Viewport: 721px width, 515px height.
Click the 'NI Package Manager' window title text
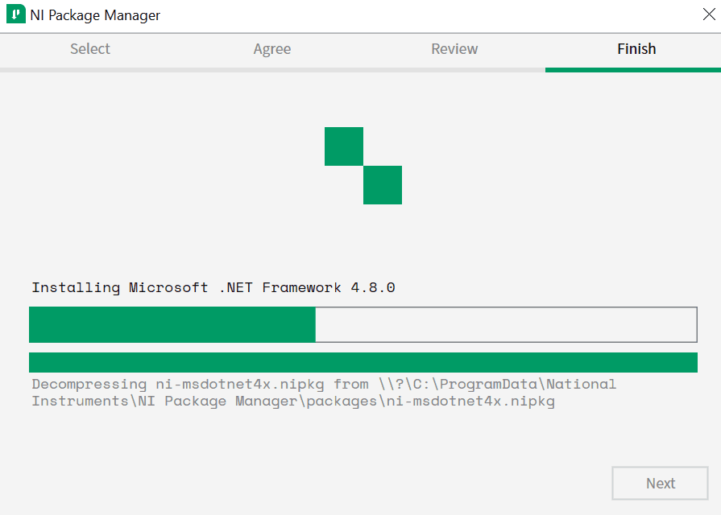point(95,15)
